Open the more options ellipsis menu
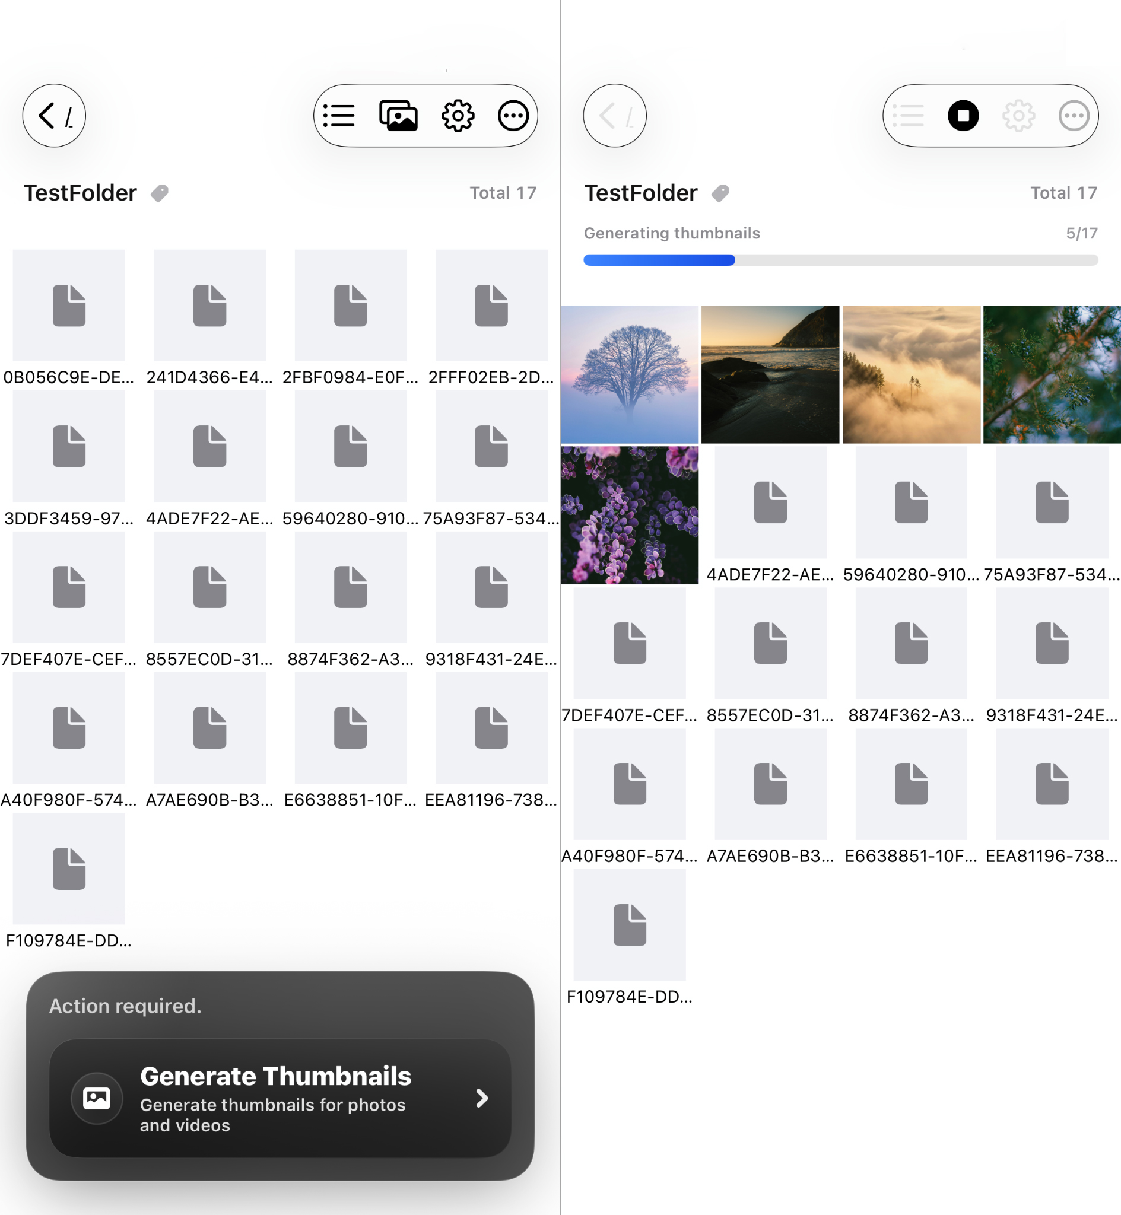This screenshot has height=1215, width=1121. coord(513,115)
